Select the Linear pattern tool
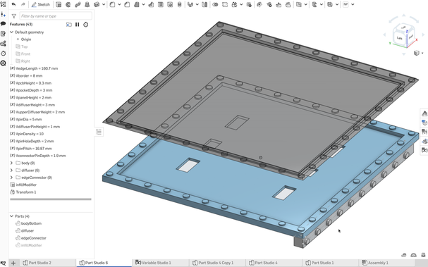Image resolution: width=428 pixels, height=267 pixels. (x=190, y=4)
